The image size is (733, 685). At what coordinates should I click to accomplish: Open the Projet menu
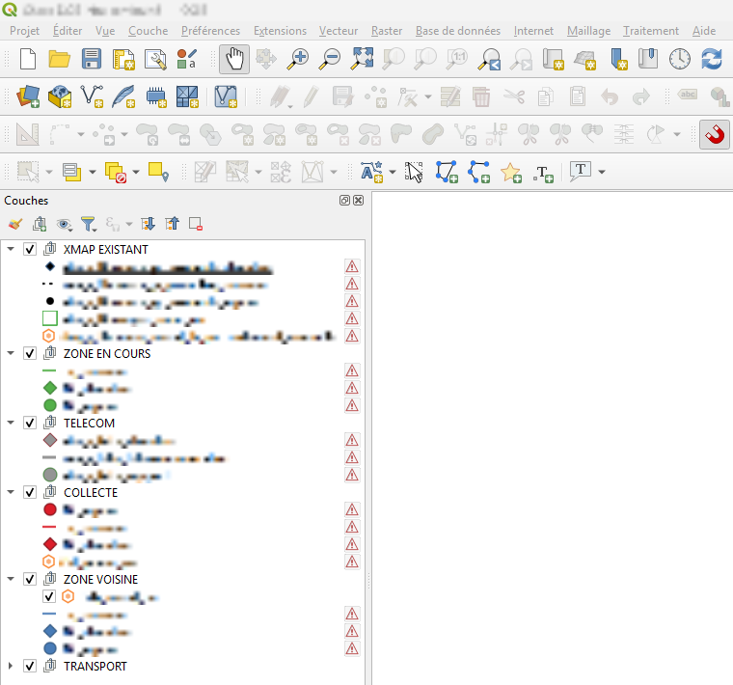(24, 31)
